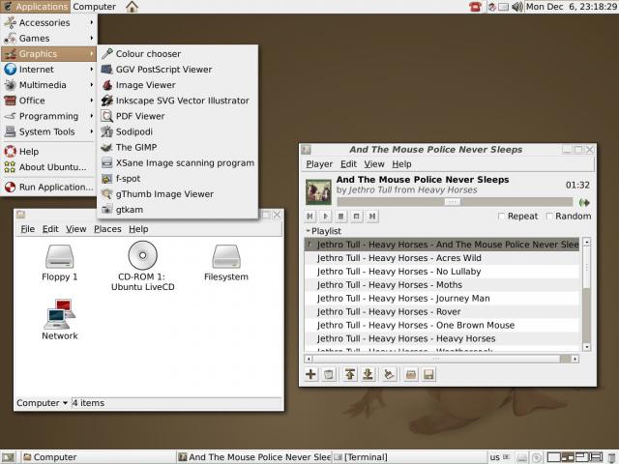Click Run Application in Applications menu
The width and height of the screenshot is (619, 464).
click(x=54, y=187)
